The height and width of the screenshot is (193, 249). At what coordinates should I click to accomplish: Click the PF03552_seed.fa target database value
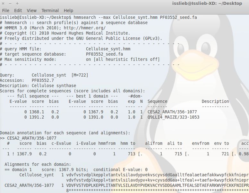104,54
